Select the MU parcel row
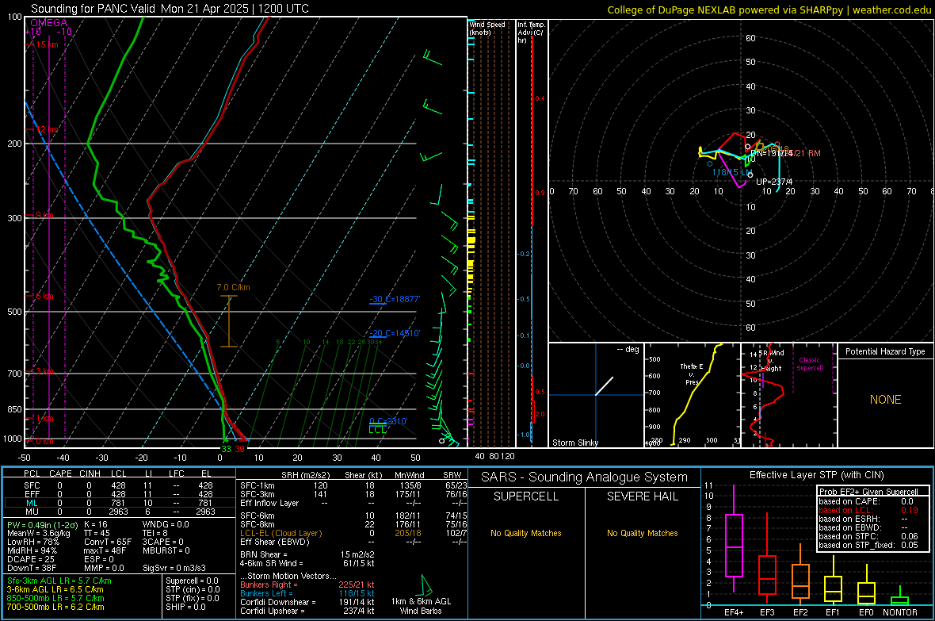This screenshot has height=621, width=935. tap(120, 512)
